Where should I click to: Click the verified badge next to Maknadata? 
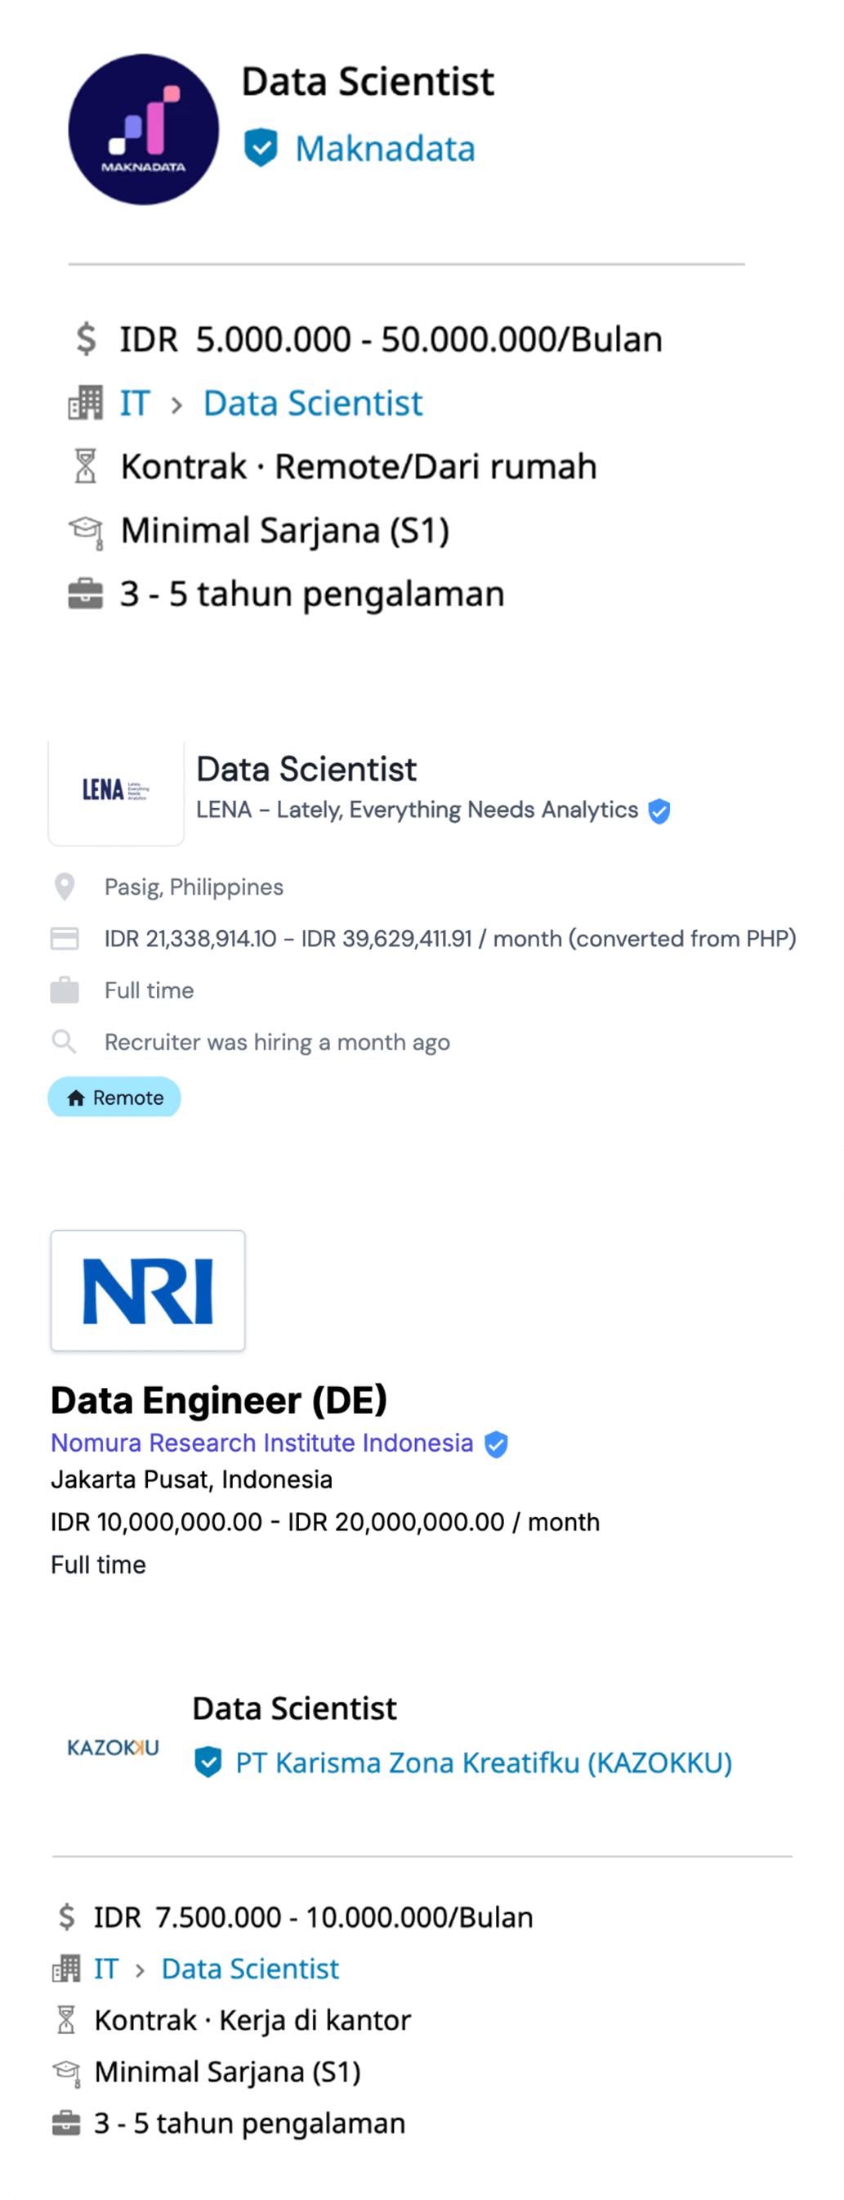[x=261, y=147]
